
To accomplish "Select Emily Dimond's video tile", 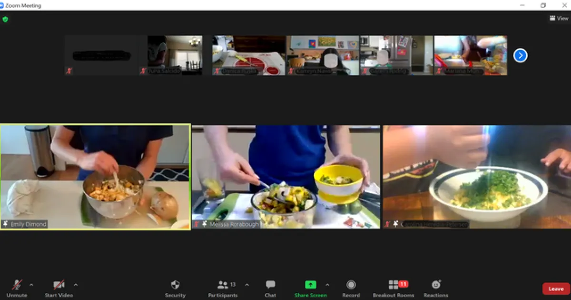I will tap(95, 177).
